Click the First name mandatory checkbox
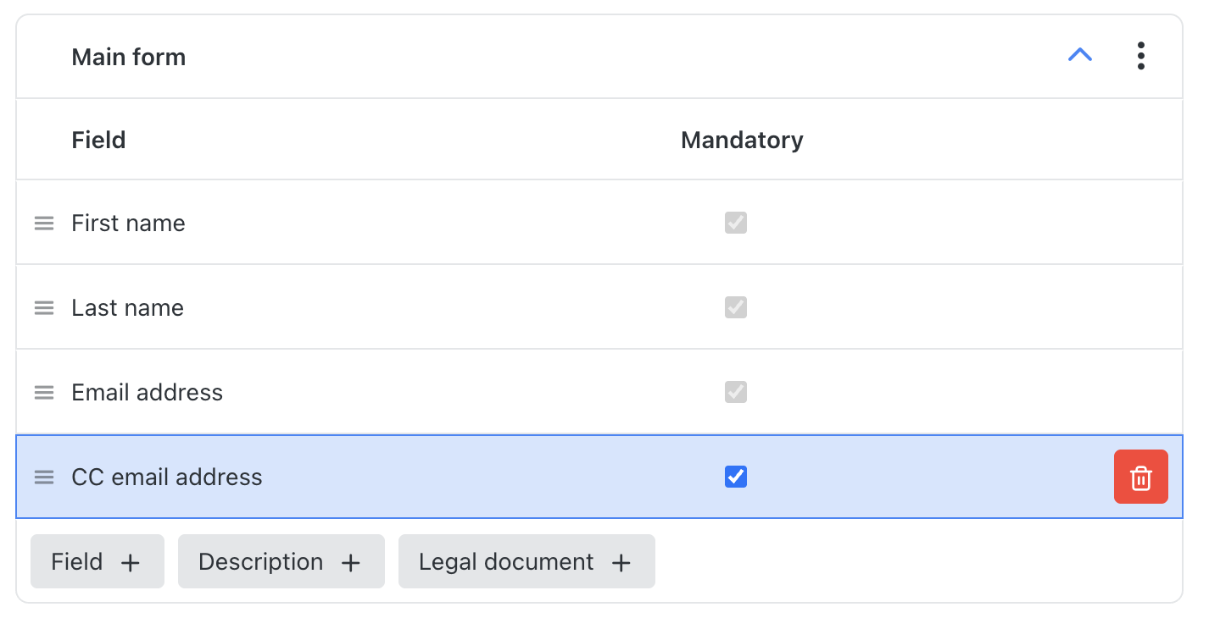Image resolution: width=1209 pixels, height=618 pixels. point(736,223)
